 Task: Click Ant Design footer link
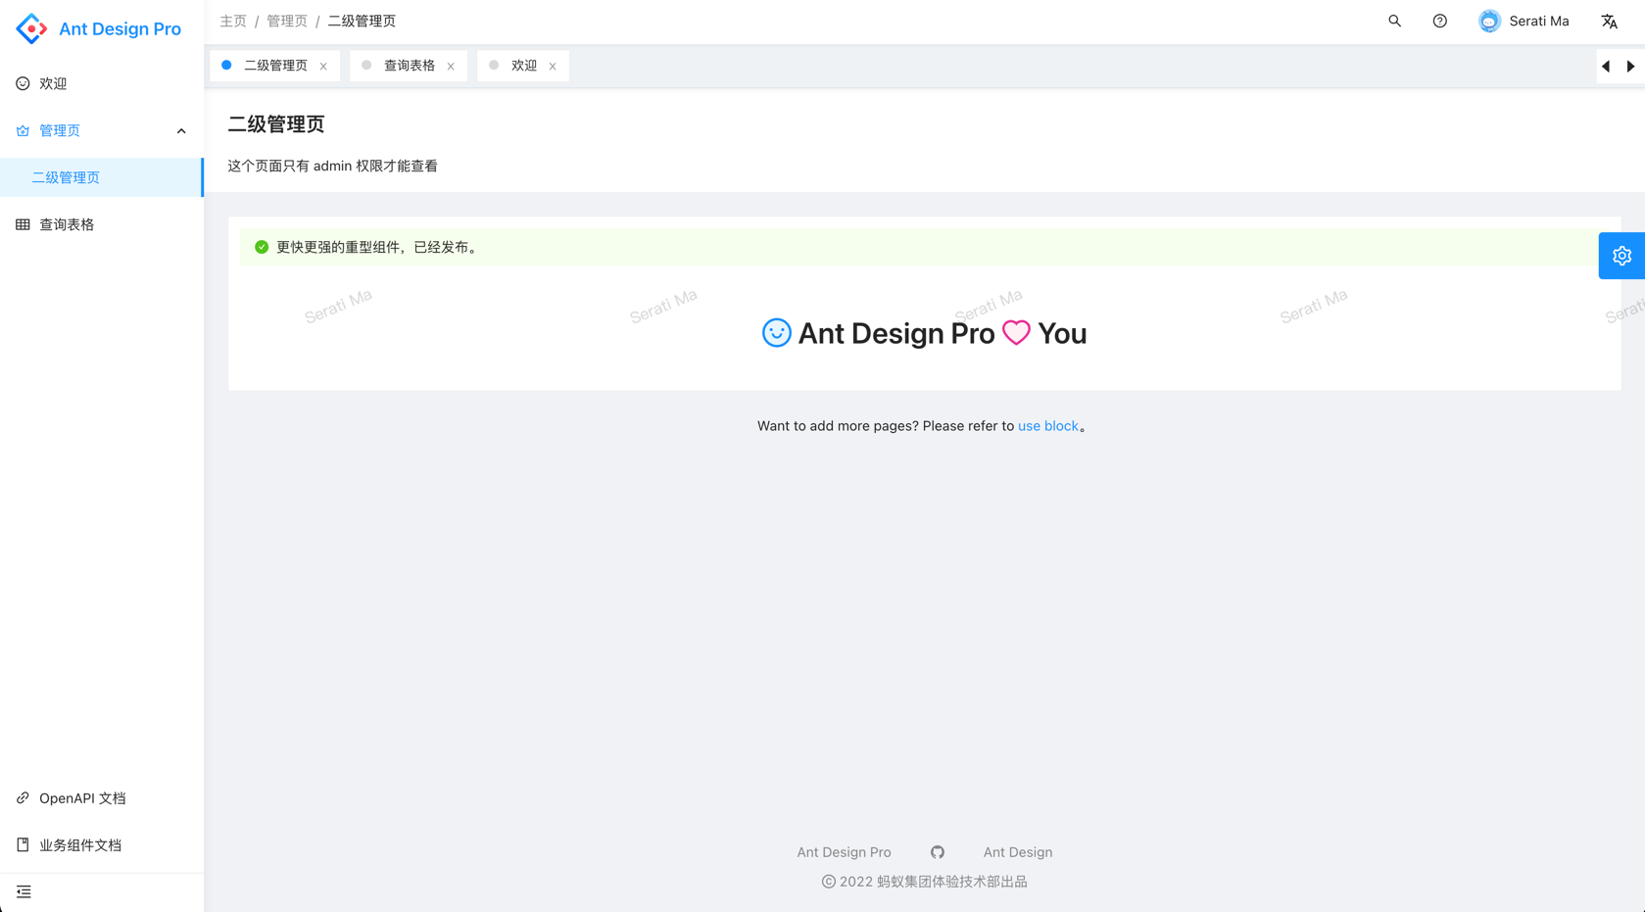point(1018,852)
